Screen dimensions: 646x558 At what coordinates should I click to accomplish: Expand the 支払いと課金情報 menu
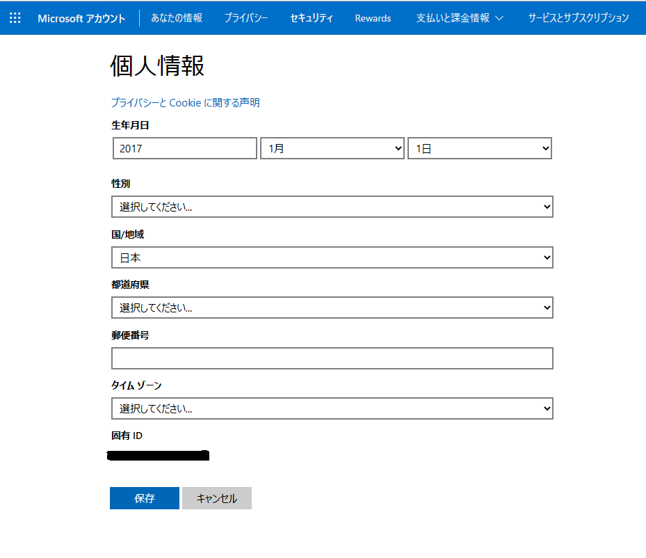pyautogui.click(x=460, y=18)
